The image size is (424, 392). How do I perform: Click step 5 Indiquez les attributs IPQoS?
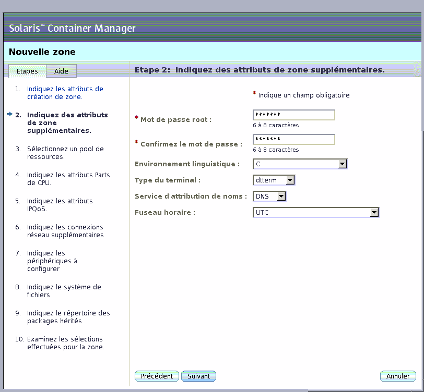click(x=60, y=205)
